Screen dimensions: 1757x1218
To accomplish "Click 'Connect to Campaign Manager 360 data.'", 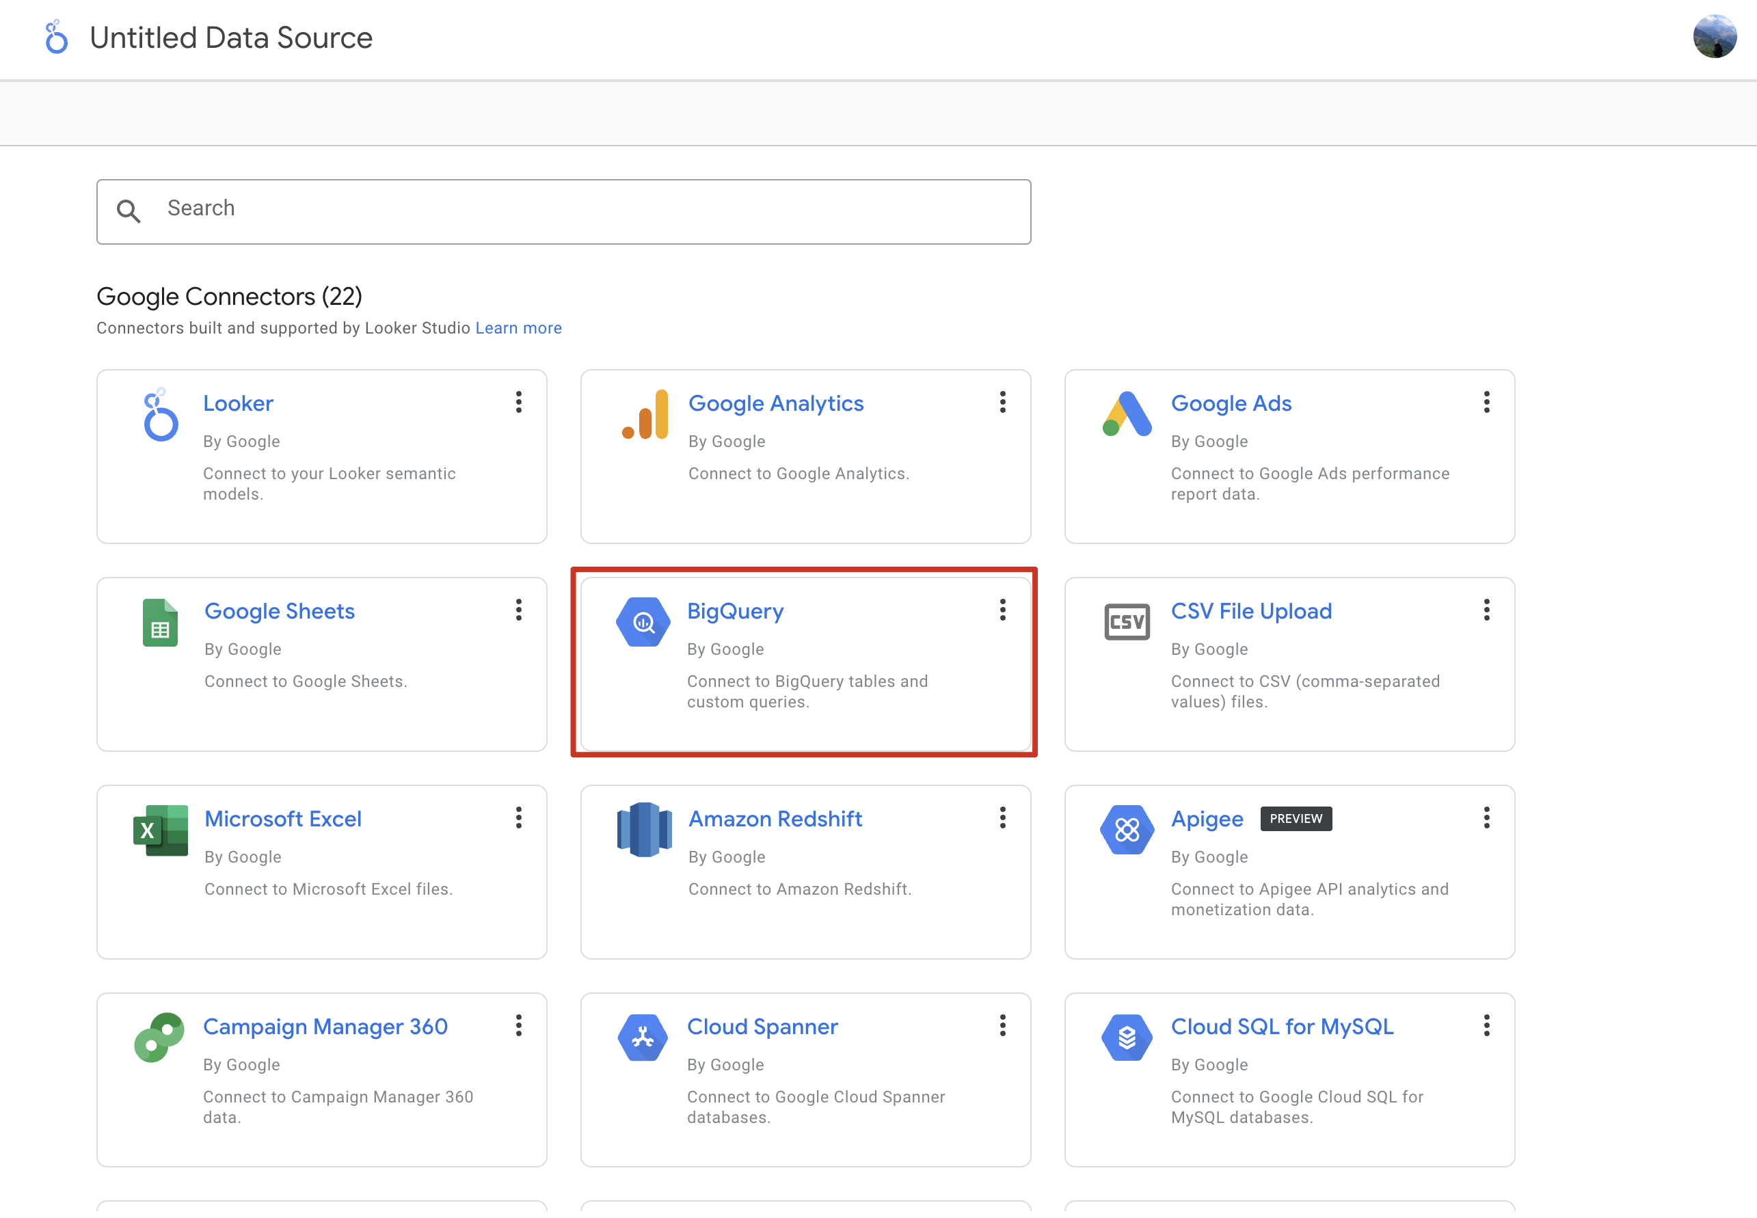I will tap(338, 1107).
